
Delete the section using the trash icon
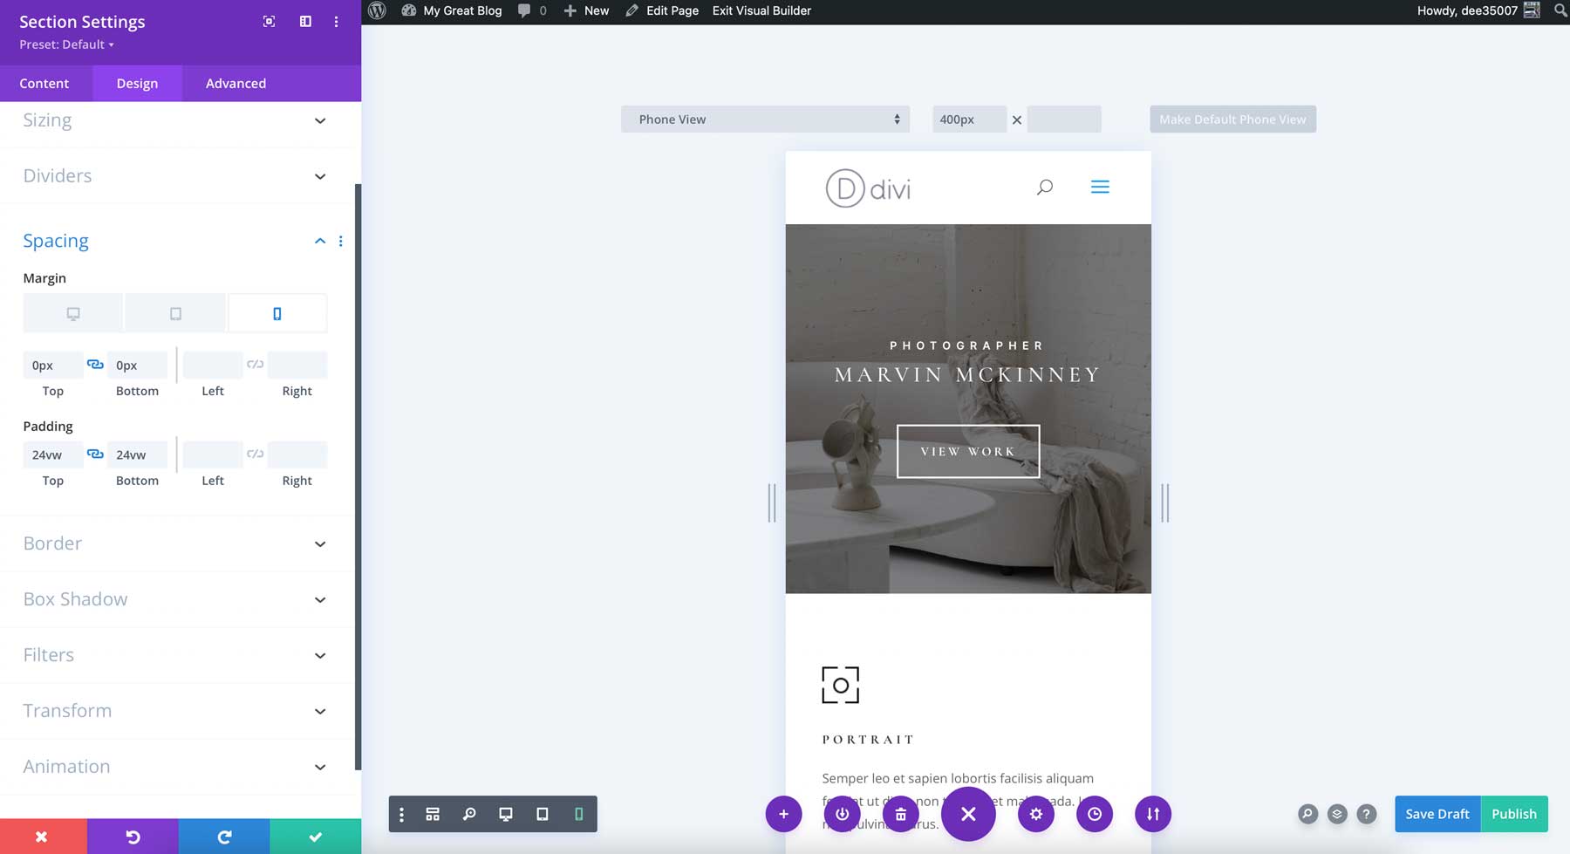(900, 814)
